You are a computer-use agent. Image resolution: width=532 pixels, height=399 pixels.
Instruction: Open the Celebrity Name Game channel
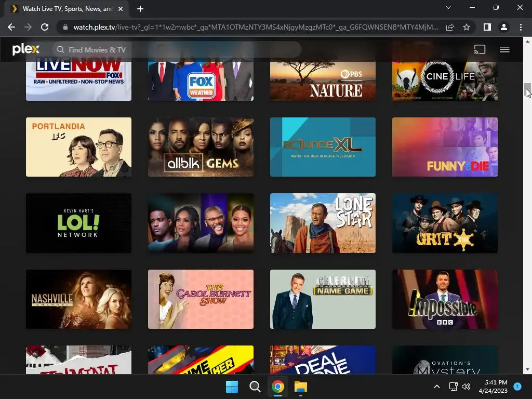coord(323,299)
